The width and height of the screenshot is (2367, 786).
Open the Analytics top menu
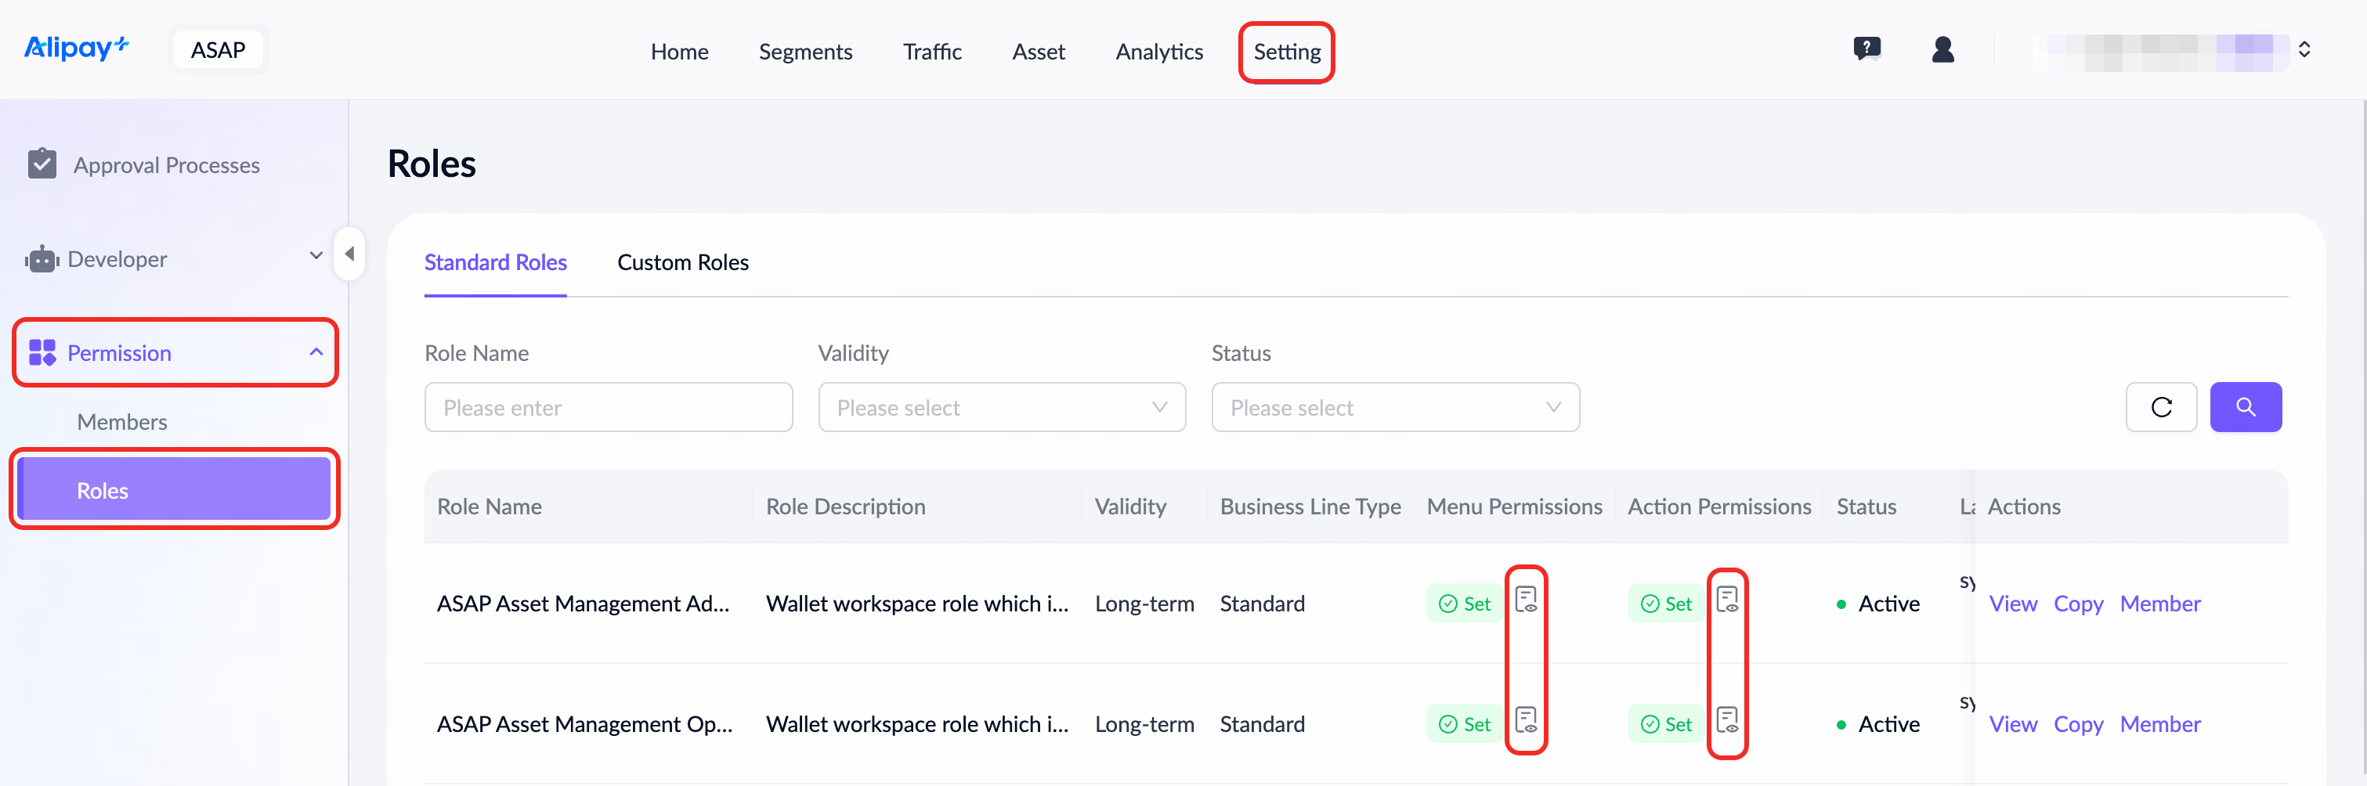[1158, 52]
